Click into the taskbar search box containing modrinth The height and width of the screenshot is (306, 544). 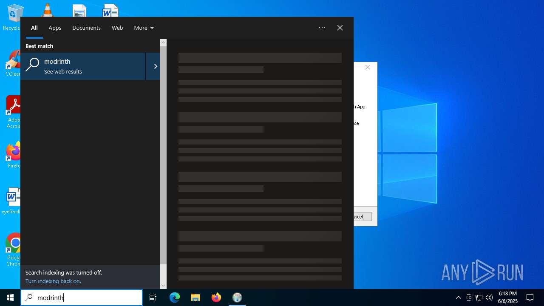(x=82, y=297)
